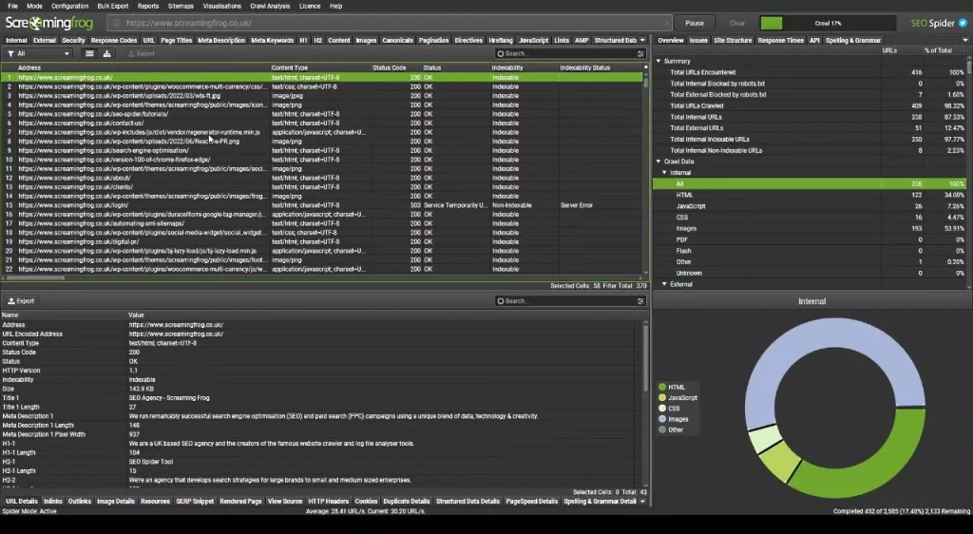Clear the URL bar with x icon
973x534 pixels.
coord(666,23)
